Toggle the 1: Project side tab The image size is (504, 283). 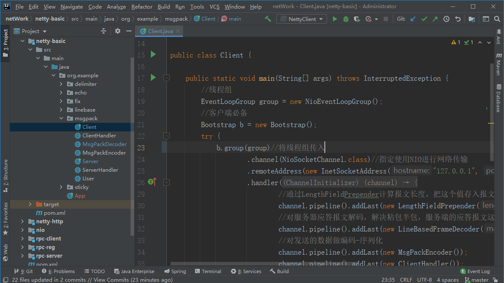[6, 43]
